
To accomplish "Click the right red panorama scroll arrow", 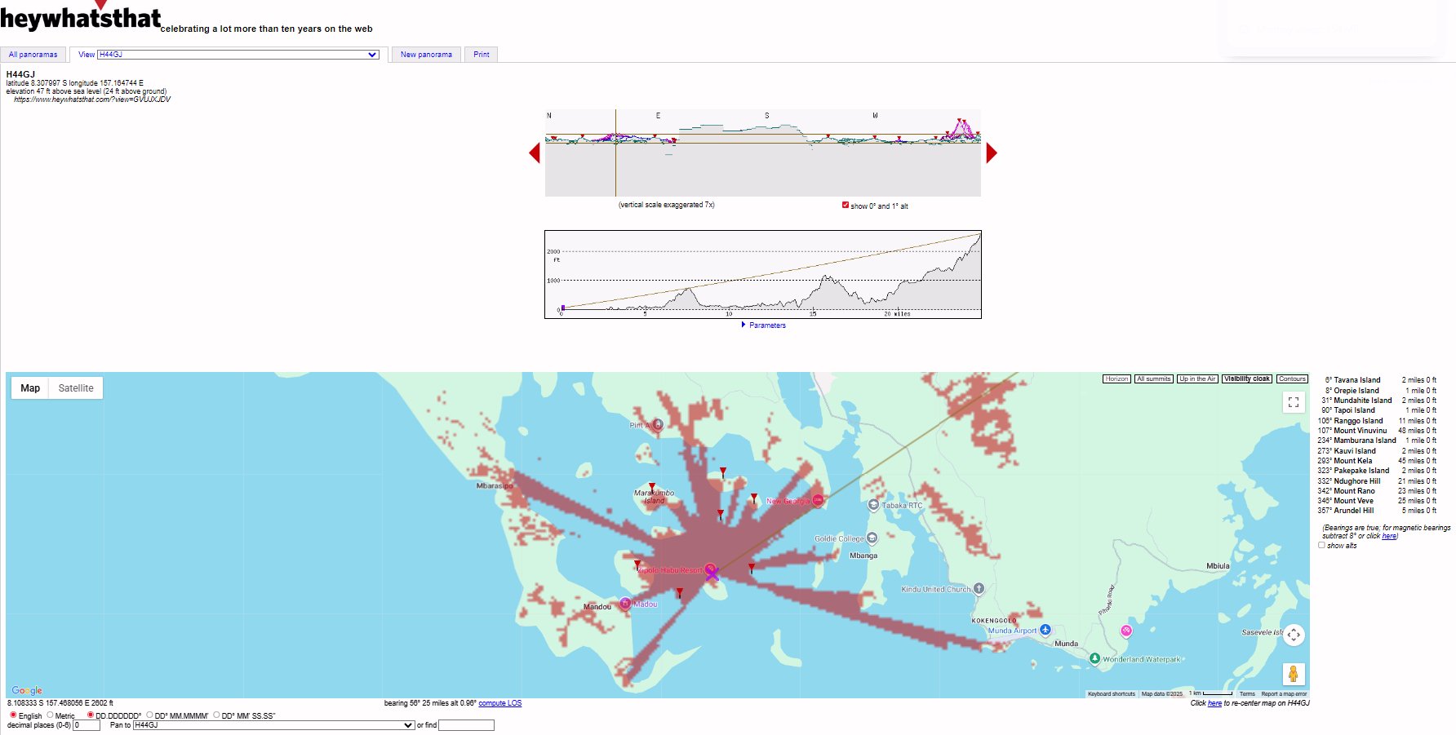I will point(992,153).
